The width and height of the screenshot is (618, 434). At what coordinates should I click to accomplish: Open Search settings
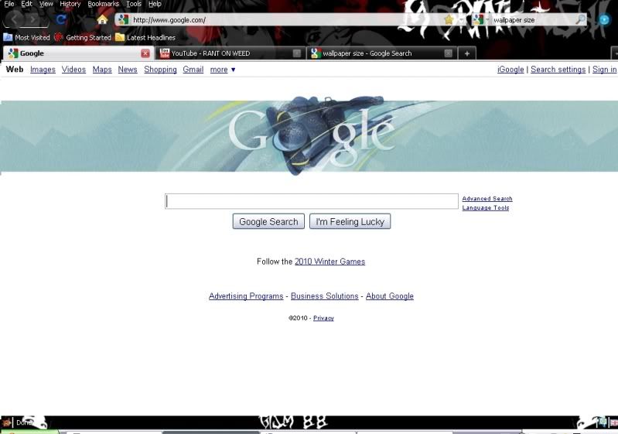(x=558, y=70)
